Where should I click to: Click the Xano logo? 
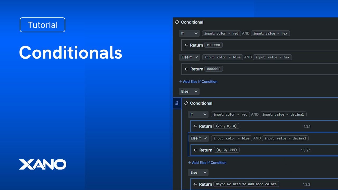click(x=43, y=164)
